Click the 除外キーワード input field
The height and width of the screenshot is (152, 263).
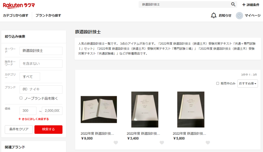(x=41, y=64)
